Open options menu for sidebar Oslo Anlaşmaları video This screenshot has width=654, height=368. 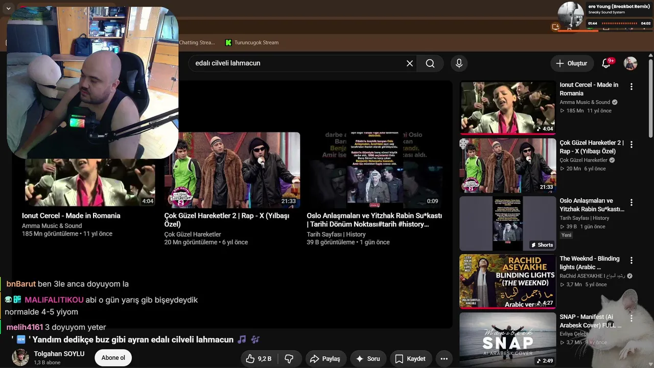point(632,203)
